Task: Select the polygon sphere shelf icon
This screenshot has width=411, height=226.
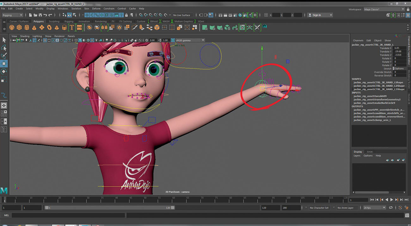Action: [x=12, y=28]
